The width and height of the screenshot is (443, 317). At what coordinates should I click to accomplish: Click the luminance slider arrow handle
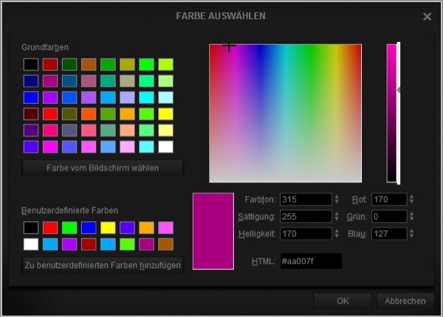[x=399, y=90]
